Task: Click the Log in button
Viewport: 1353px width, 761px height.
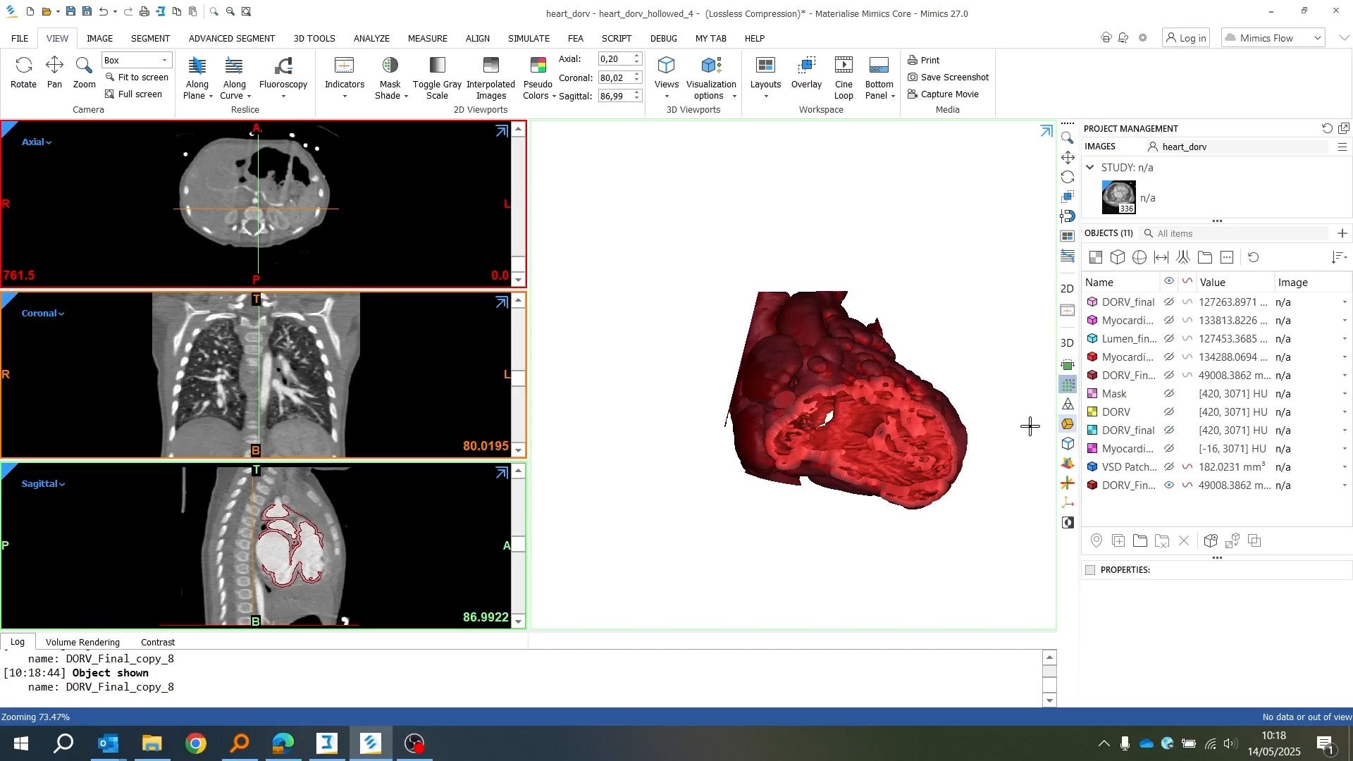Action: tap(1185, 38)
